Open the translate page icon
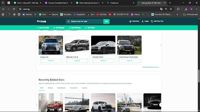This screenshot has width=200, height=112. pos(161,9)
